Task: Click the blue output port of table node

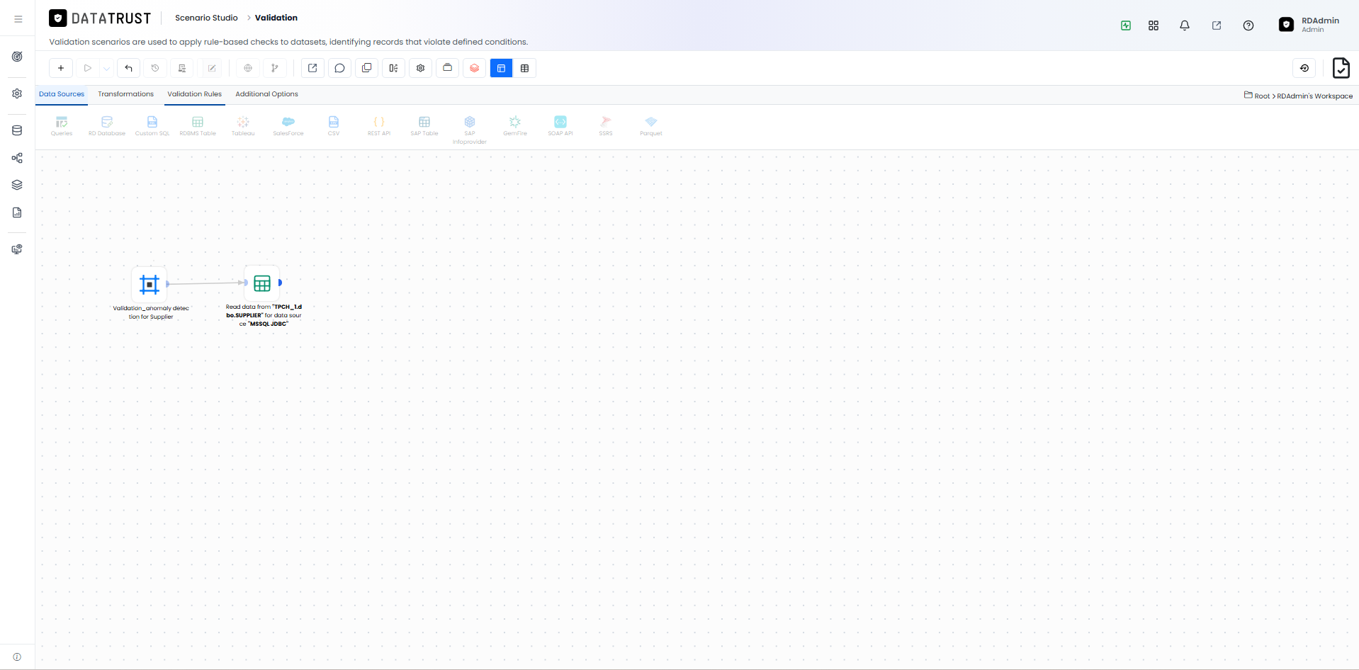Action: click(281, 283)
